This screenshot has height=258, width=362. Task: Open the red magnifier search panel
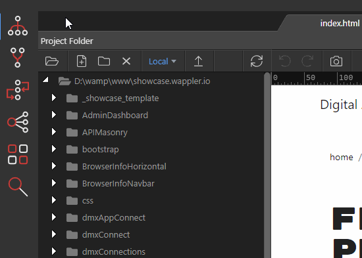[x=18, y=187]
